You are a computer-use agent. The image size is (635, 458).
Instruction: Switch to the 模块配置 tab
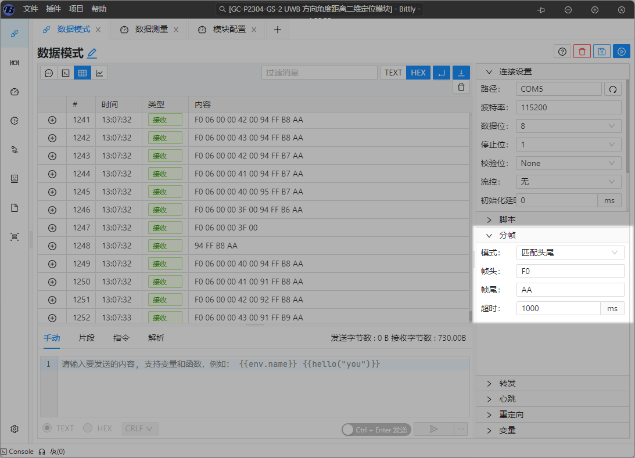[229, 30]
